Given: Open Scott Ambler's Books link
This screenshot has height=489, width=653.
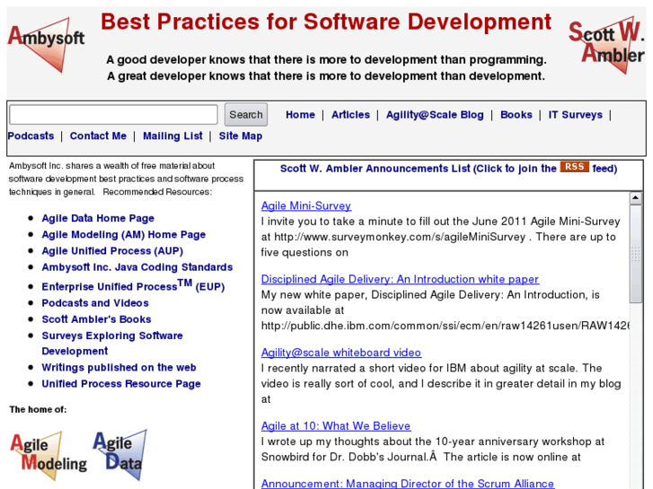Looking at the screenshot, I should (x=96, y=319).
